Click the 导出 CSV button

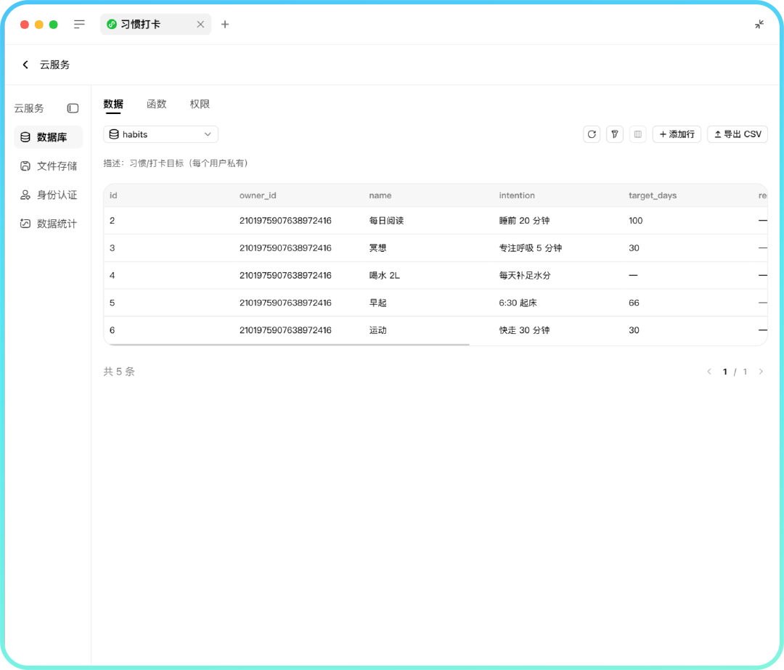(x=738, y=134)
